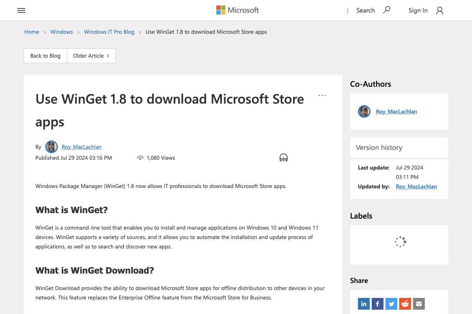Open Roy_MacLachlan author profile under title
Screen dimensions: 472x314
click(x=81, y=147)
